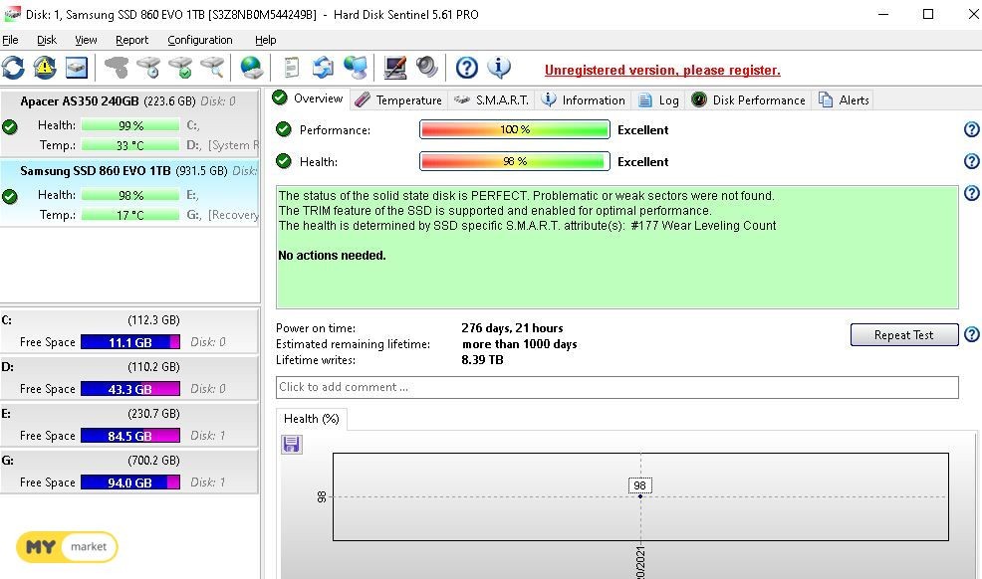Click the globe and monitor toolbar icon
This screenshot has width=982, height=579.
pos(356,68)
